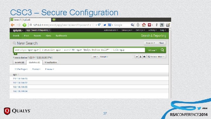Image resolution: width=211 pixels, height=119 pixels.
Task: Click the browser forward arrow
Action: [x=18, y=25]
